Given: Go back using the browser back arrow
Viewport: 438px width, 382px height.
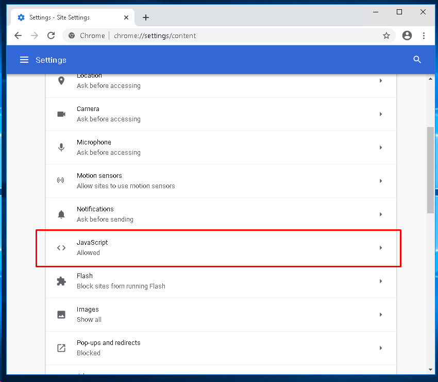Looking at the screenshot, I should pyautogui.click(x=18, y=35).
